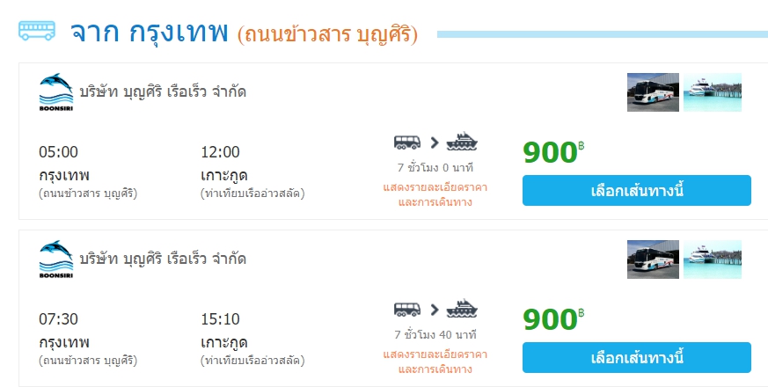Click the บริษัท บุญศิริ เรือเร็ว จำกัด name, first trip
The height and width of the screenshot is (387, 768).
click(x=163, y=91)
